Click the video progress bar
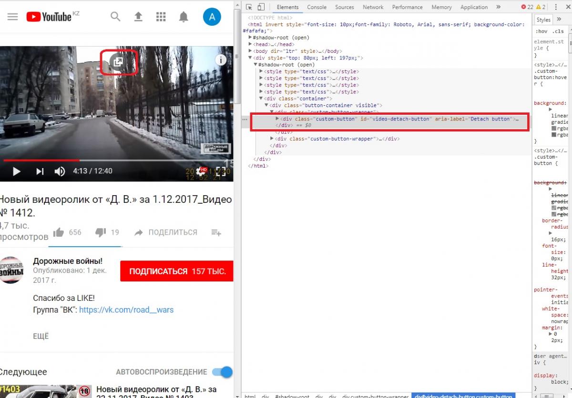Viewport: 572px width, 398px height. (117, 160)
